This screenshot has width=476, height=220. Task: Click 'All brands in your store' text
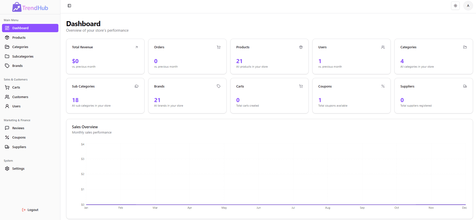point(169,106)
